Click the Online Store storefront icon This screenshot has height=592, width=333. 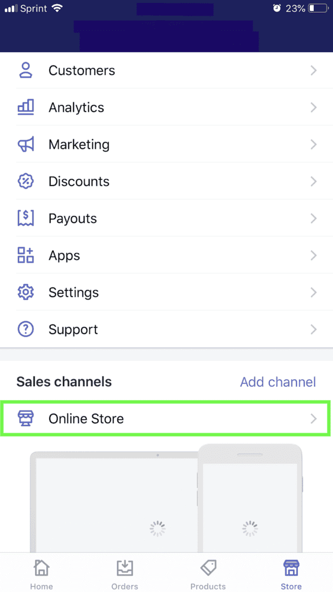[x=25, y=418]
